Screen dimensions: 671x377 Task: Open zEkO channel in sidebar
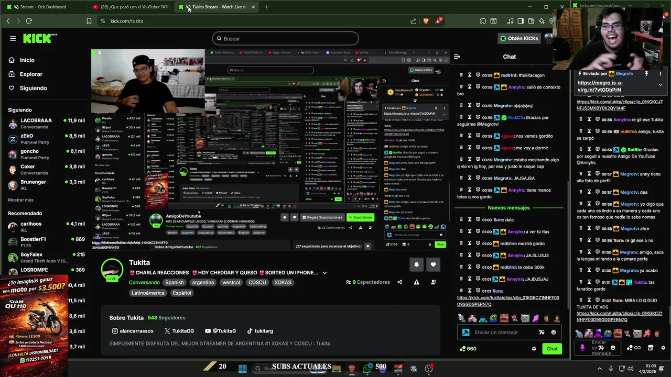pyautogui.click(x=46, y=139)
